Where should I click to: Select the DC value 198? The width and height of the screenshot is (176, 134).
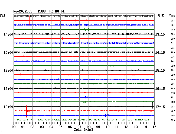pyautogui.click(x=173, y=107)
